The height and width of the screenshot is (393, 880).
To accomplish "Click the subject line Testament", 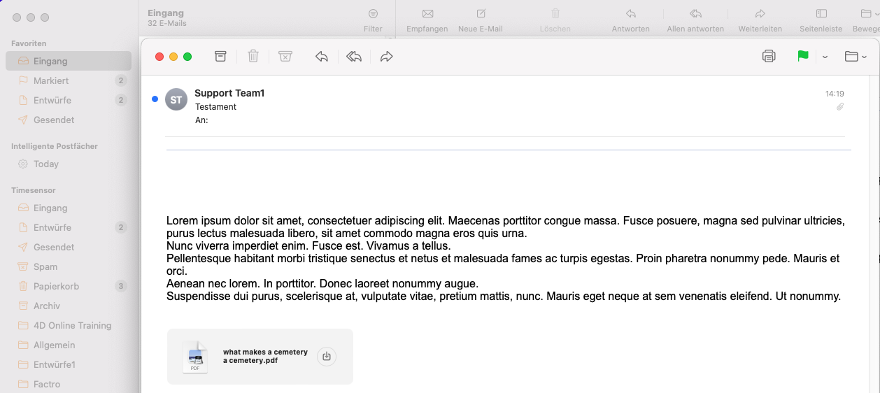I will tap(215, 107).
